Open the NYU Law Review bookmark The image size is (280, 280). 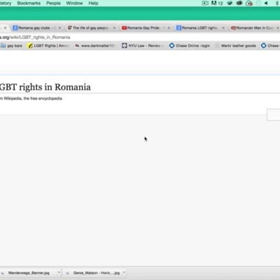tap(143, 45)
